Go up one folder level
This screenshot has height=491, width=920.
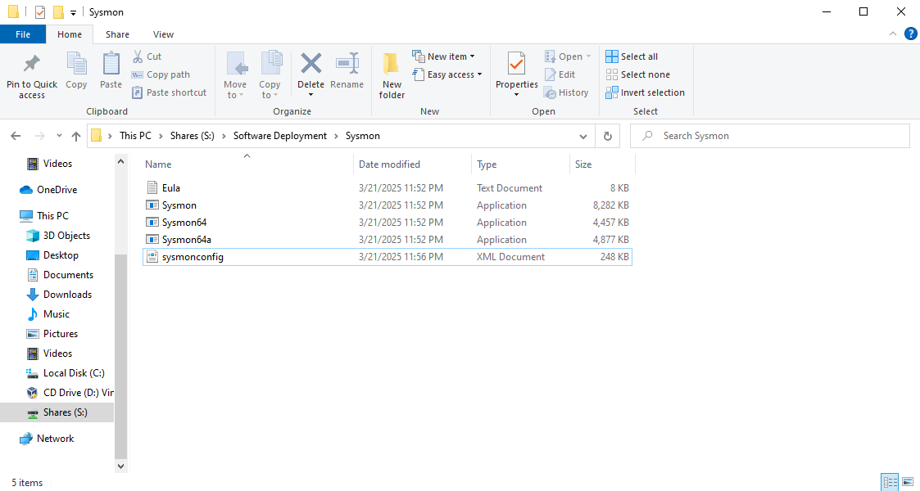coord(76,136)
